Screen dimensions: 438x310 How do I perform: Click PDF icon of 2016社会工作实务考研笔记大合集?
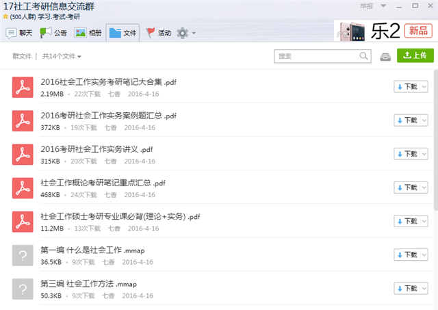point(23,87)
